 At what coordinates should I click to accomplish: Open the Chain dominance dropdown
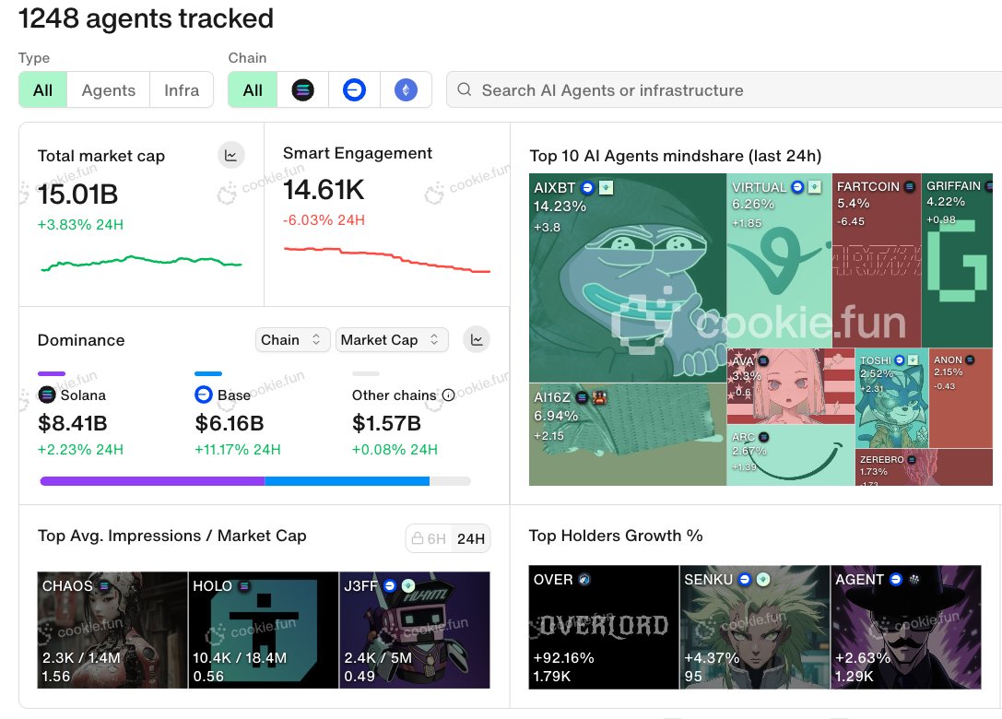coord(292,340)
